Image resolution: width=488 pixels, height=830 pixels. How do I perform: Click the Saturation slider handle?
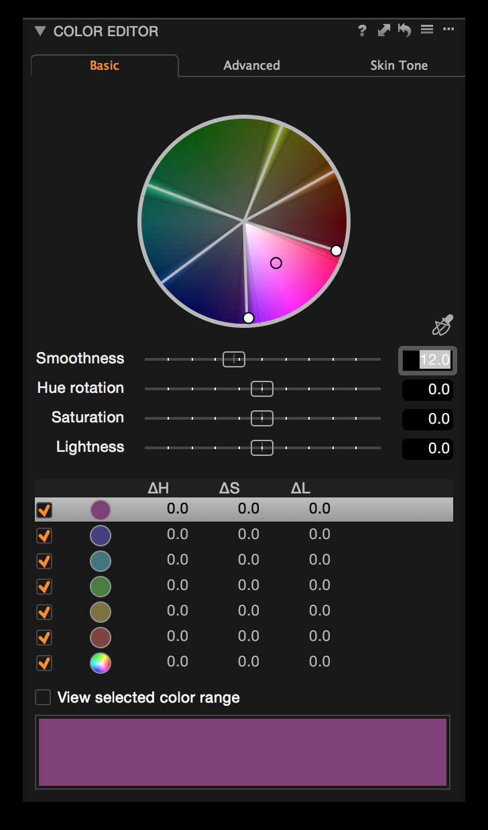pyautogui.click(x=262, y=418)
